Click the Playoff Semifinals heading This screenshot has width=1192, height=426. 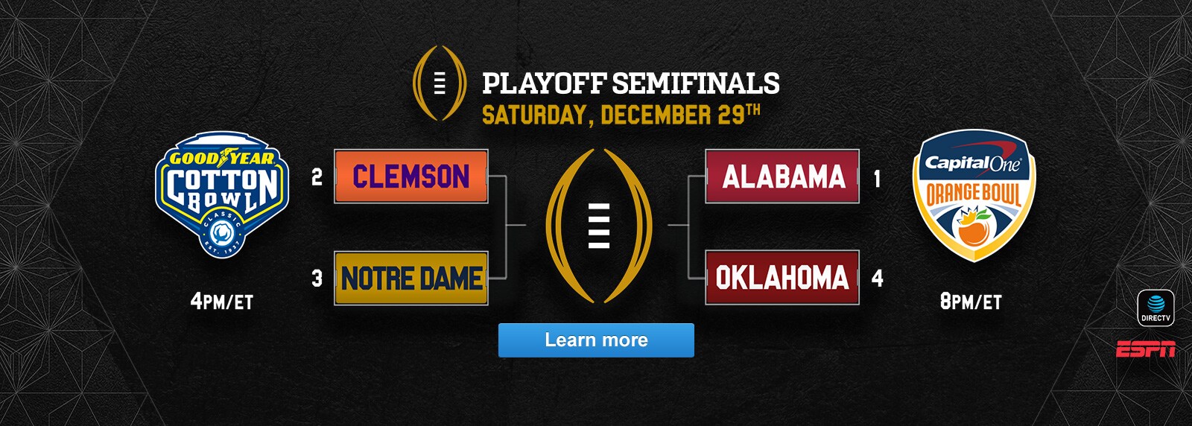(x=630, y=83)
